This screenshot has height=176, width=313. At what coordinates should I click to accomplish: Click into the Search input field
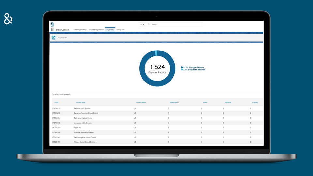tap(176, 24)
